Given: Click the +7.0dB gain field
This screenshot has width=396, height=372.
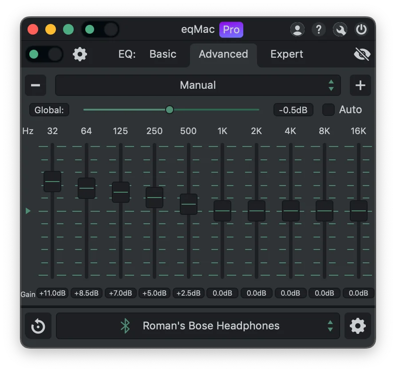Looking at the screenshot, I should (120, 293).
